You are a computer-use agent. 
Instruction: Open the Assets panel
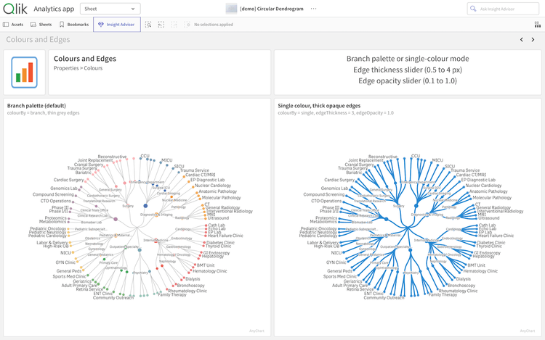point(13,25)
